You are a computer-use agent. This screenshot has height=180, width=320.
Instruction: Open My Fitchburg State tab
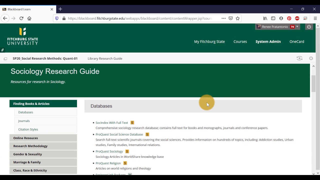tap(209, 41)
